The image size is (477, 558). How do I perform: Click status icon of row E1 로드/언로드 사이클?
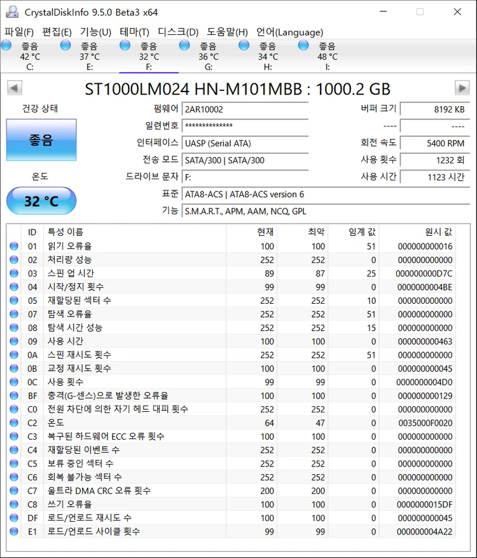(14, 531)
